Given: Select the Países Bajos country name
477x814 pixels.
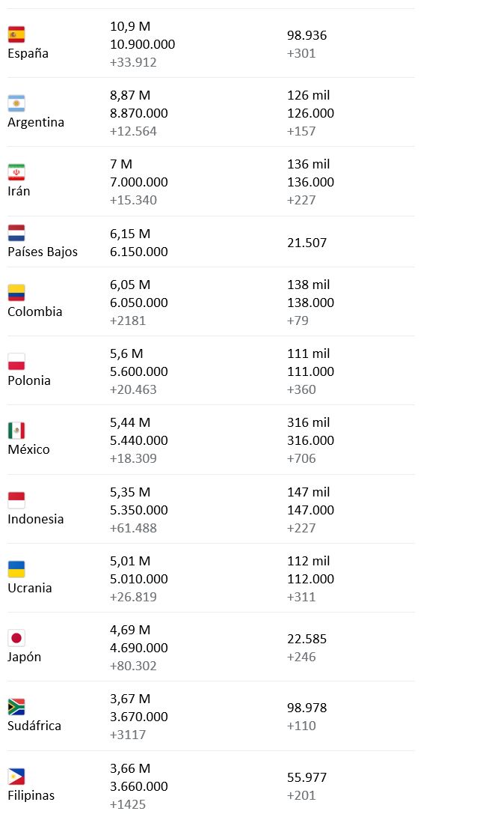Looking at the screenshot, I should pyautogui.click(x=43, y=252).
